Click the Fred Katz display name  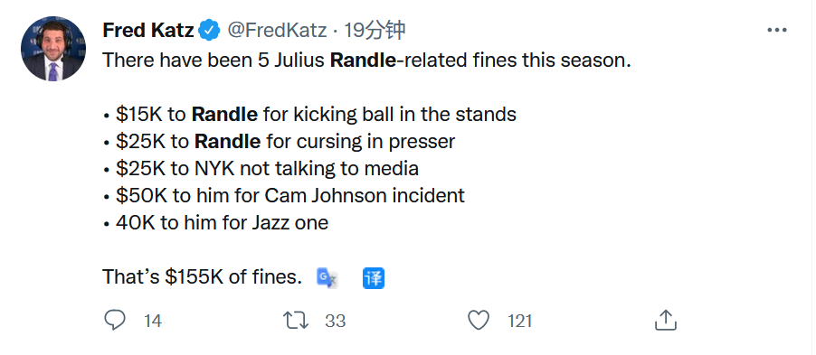(148, 31)
